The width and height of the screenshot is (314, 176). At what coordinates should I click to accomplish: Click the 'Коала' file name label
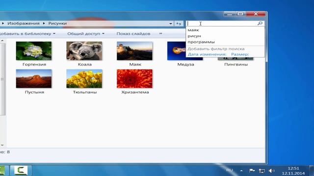click(85, 65)
